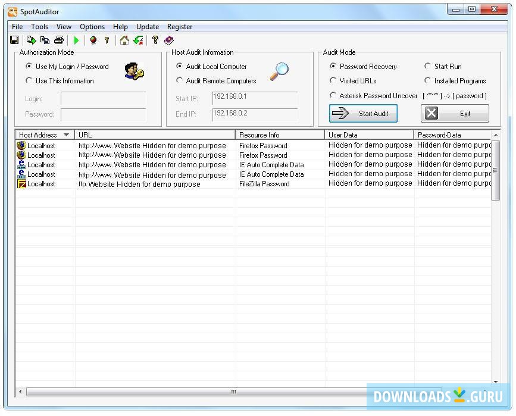Click the Exit button

(x=455, y=114)
